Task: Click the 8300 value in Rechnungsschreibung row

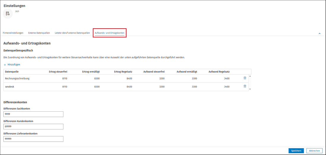Action: [x=97, y=78]
